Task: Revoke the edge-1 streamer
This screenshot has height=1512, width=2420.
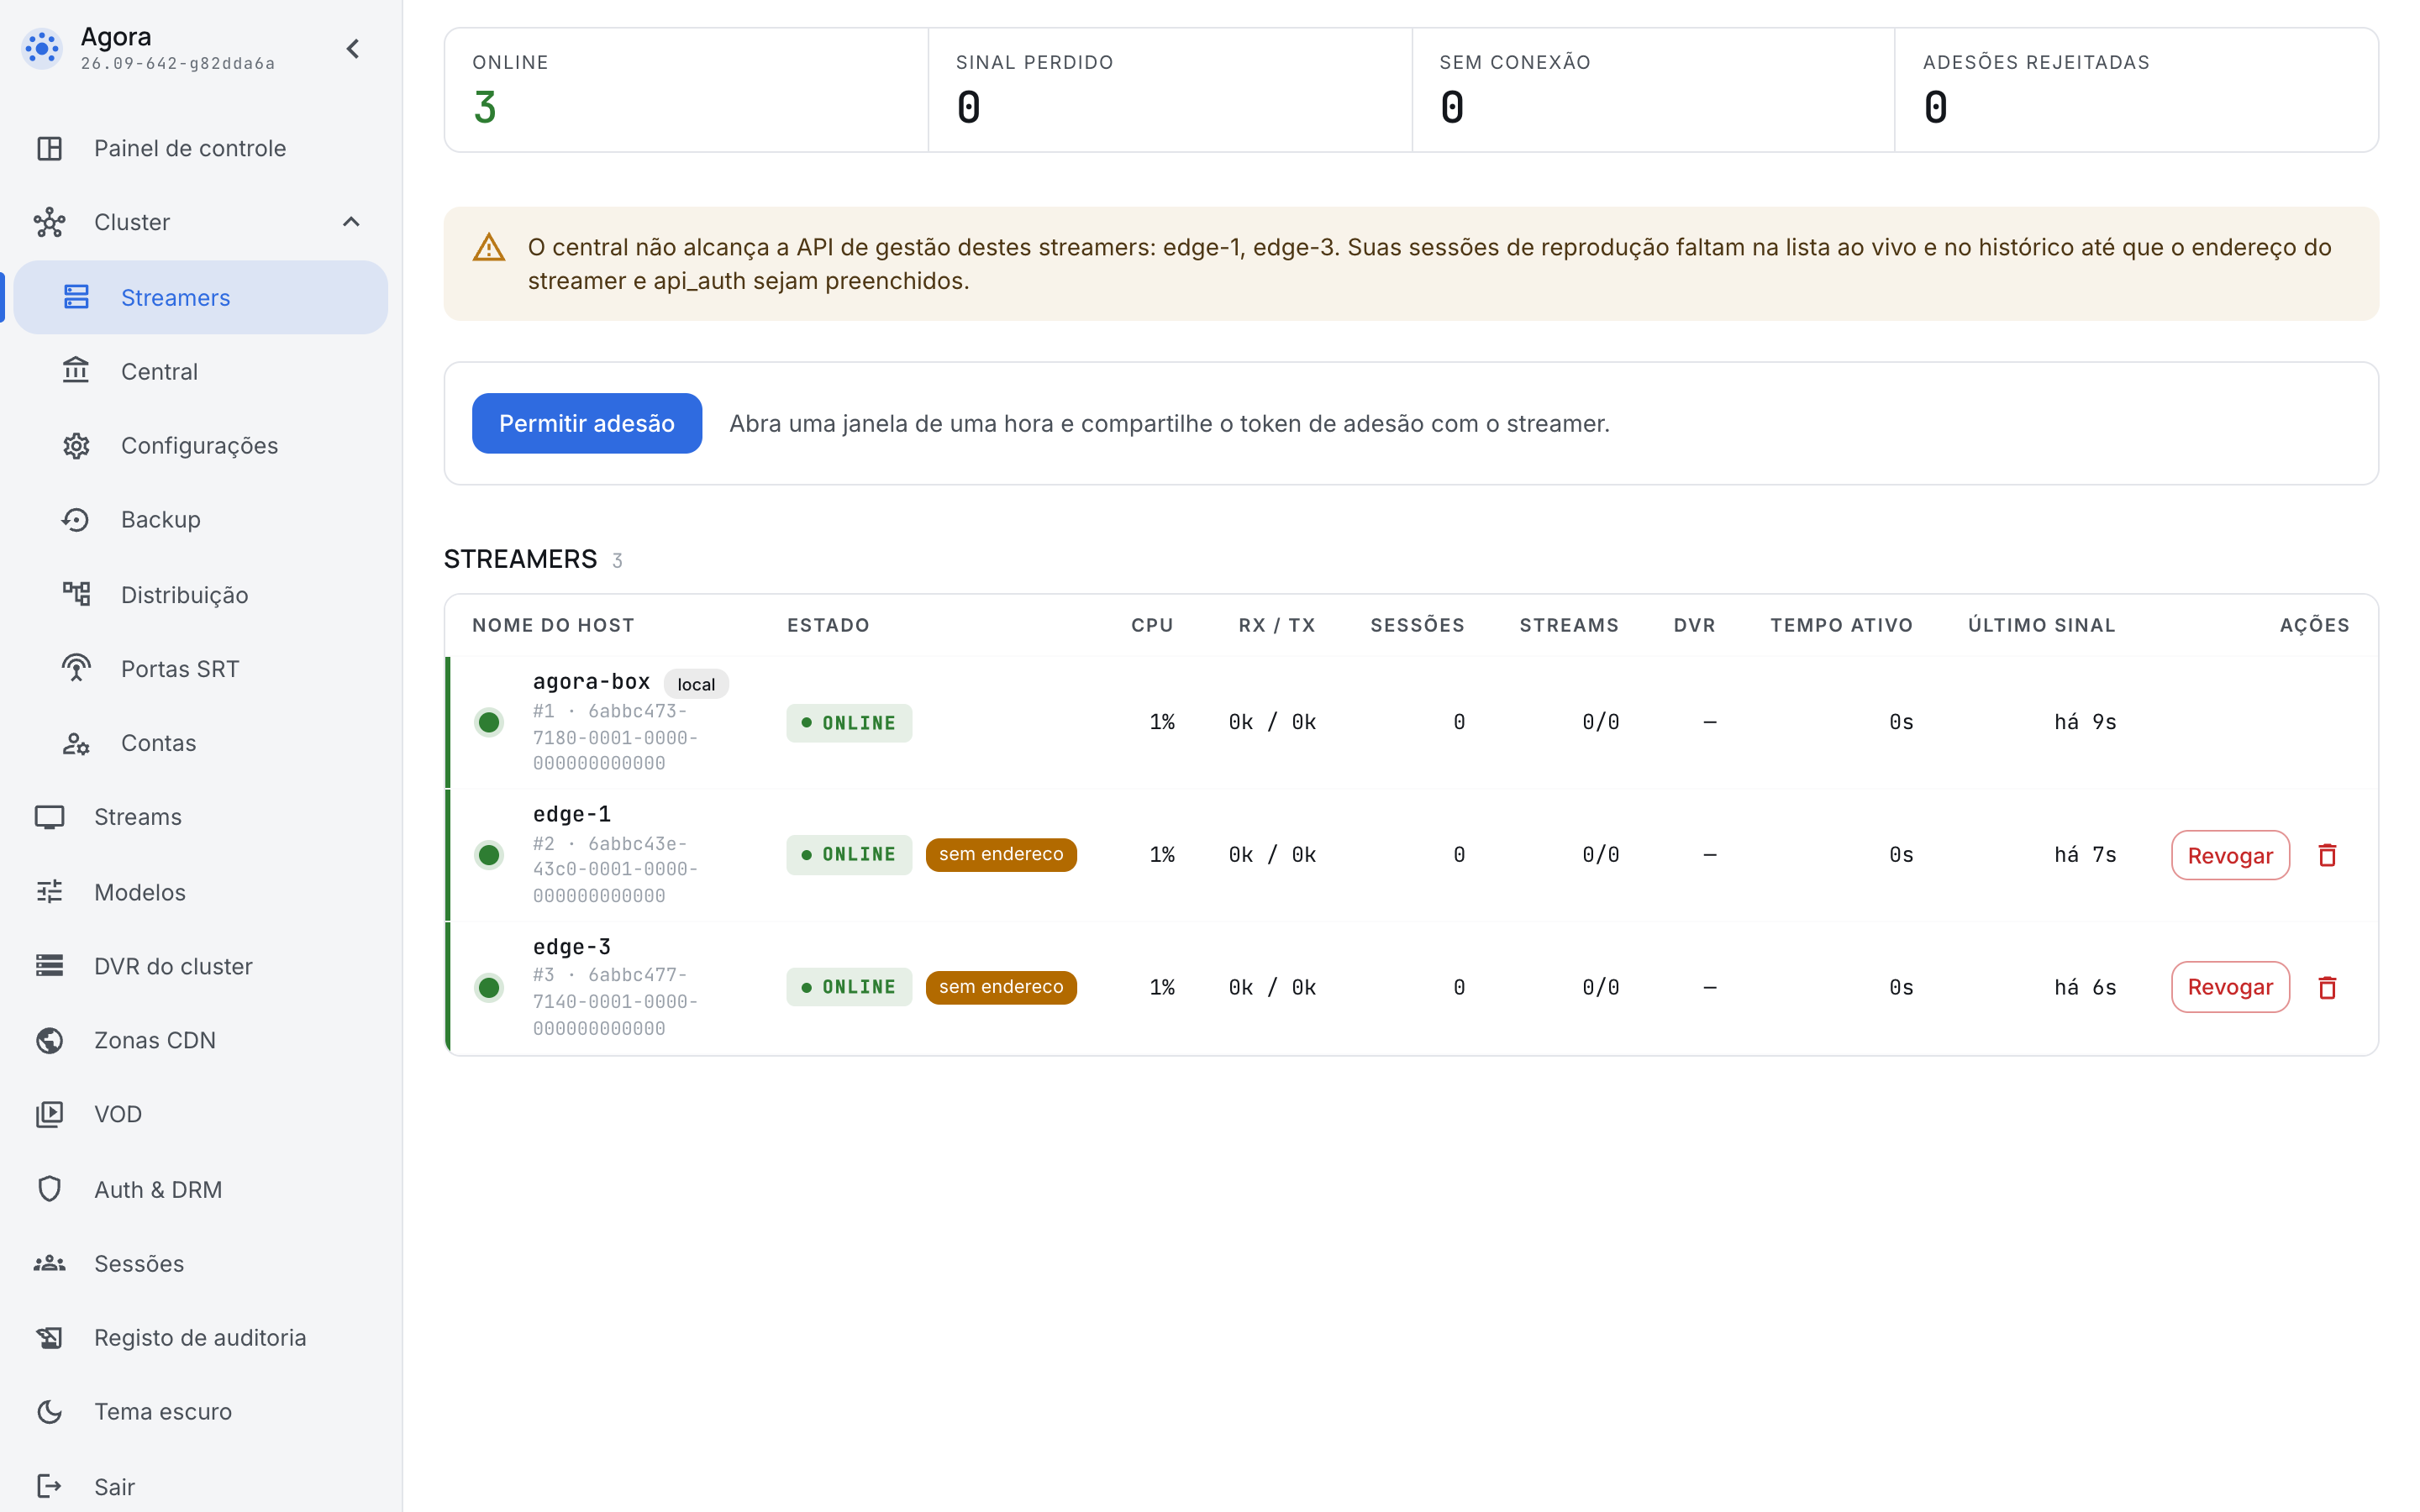Action: 2230,855
